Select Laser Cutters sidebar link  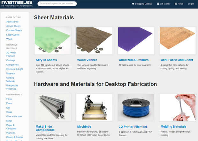pyautogui.click(x=13, y=35)
